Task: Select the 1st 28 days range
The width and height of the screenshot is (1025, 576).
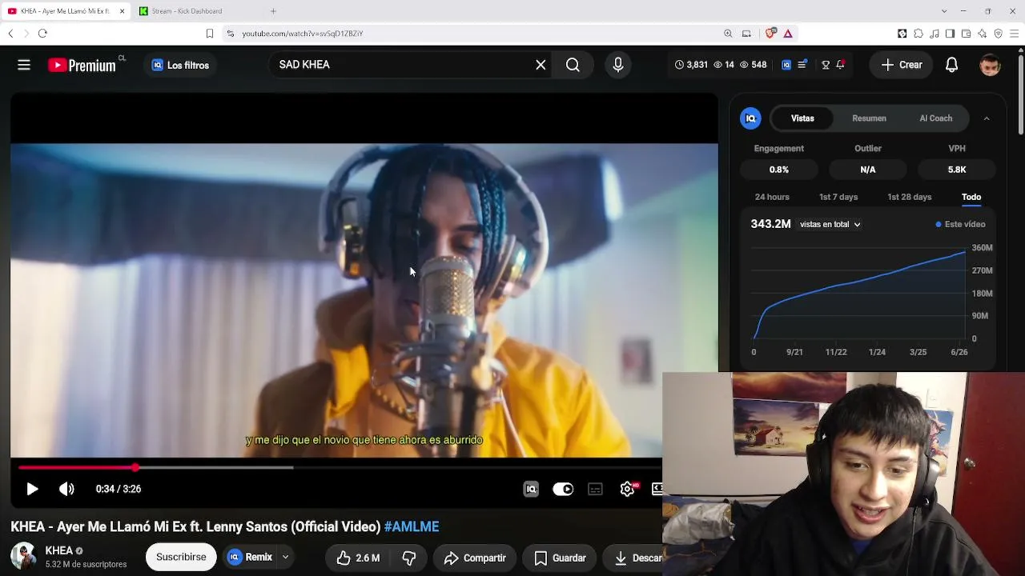Action: [910, 197]
